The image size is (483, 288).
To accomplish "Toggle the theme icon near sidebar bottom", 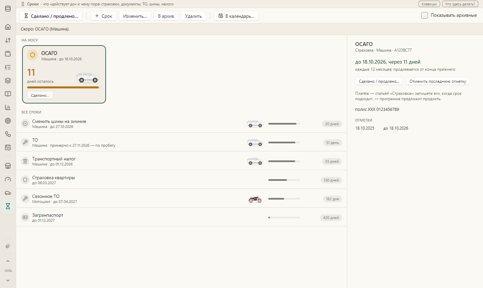I will tap(8, 246).
